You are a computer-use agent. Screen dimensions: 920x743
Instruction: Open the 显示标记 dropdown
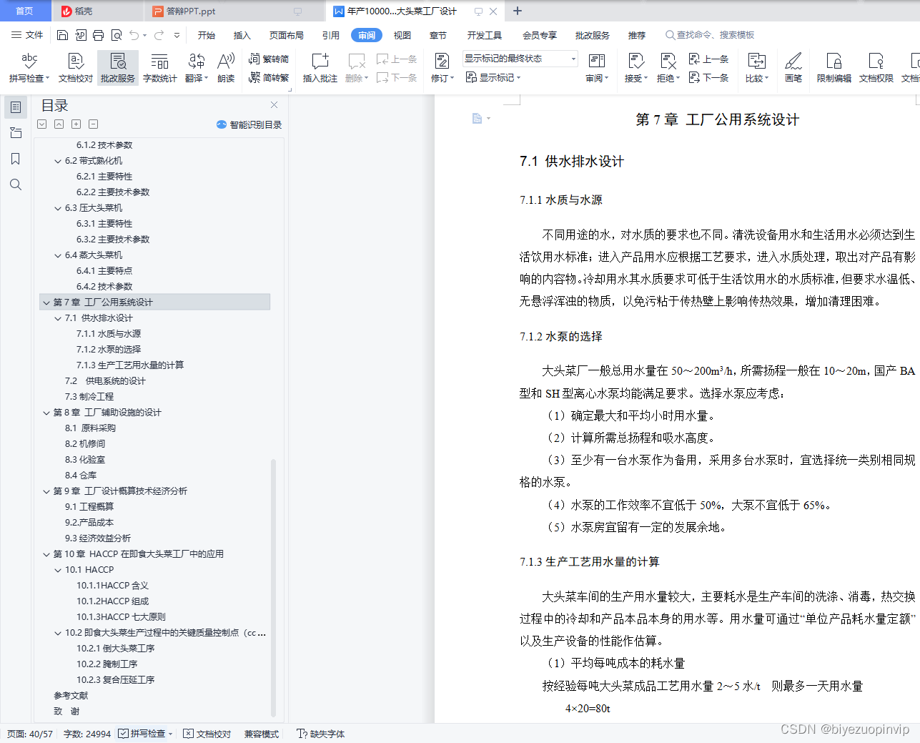[x=493, y=77]
